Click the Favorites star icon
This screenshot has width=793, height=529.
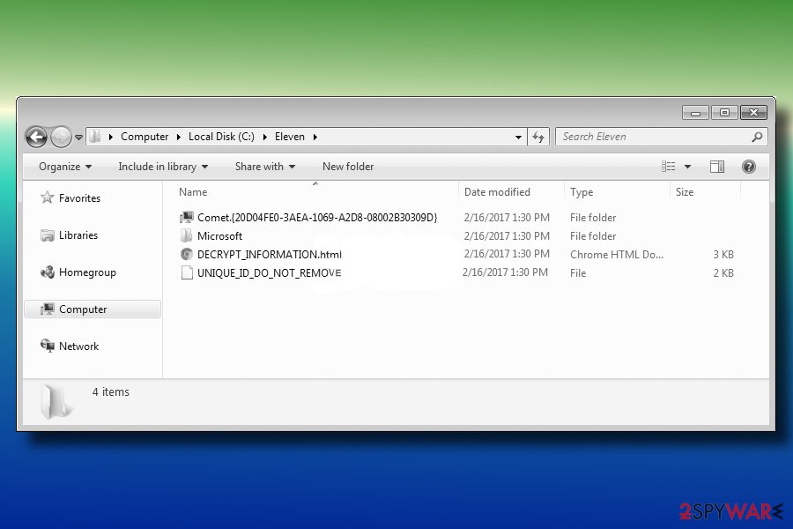click(x=47, y=197)
